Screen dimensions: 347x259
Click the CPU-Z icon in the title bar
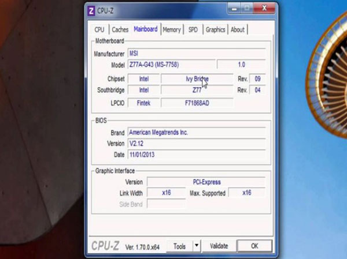91,10
